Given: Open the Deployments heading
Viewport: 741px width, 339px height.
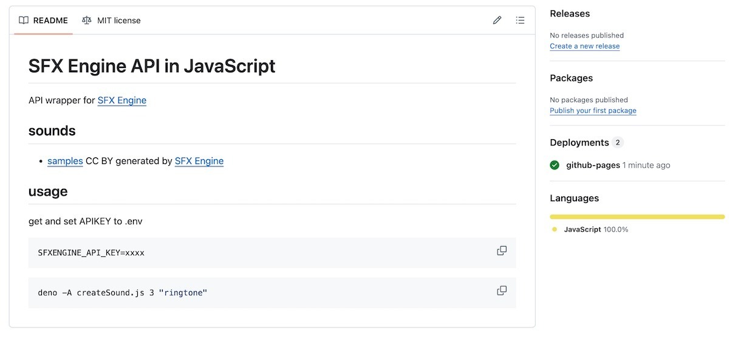Looking at the screenshot, I should (579, 142).
